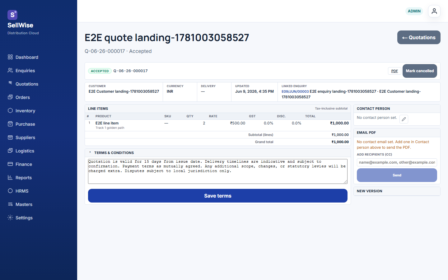Open the Dashboard sidebar icon

pyautogui.click(x=10, y=57)
